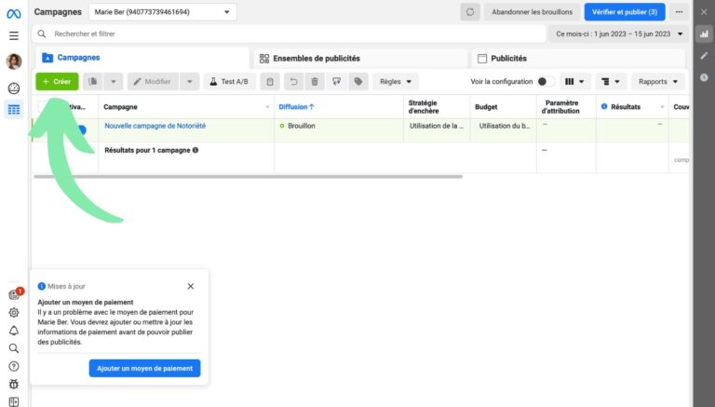Open the news icon with red badge
The width and height of the screenshot is (715, 407).
click(x=15, y=294)
